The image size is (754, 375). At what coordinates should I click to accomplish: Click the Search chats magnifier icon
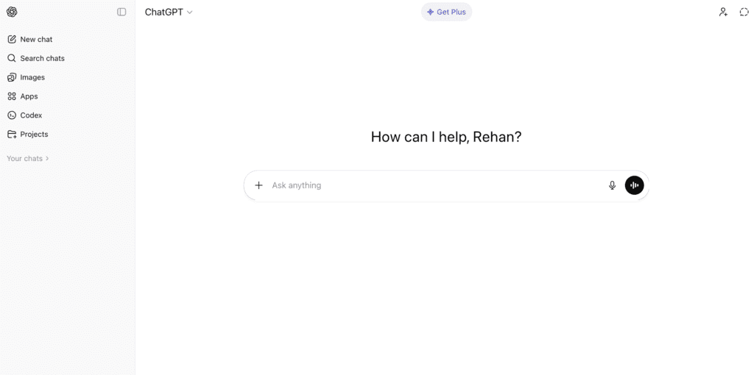(x=12, y=58)
